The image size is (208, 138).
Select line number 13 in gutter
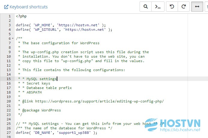9,70
